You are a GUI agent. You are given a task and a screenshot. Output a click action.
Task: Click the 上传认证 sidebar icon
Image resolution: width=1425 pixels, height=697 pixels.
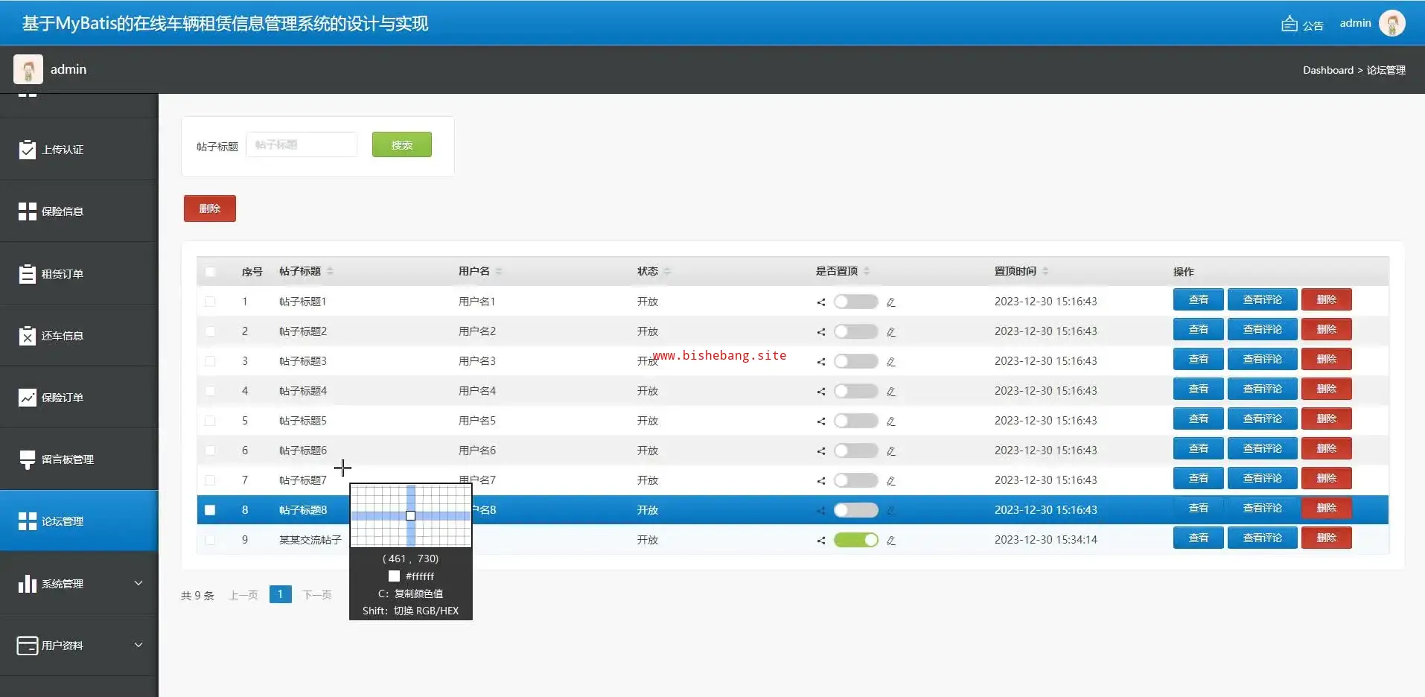click(28, 150)
